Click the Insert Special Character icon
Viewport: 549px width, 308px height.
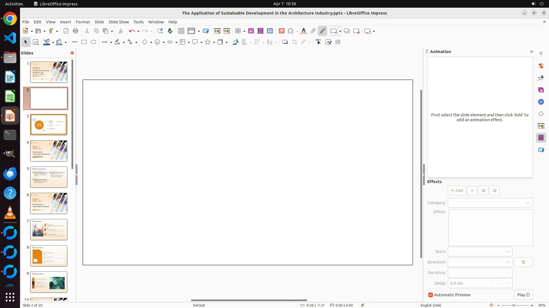(x=291, y=31)
